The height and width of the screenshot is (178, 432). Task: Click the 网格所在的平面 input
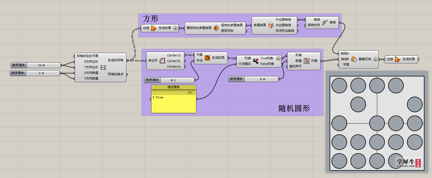(x=88, y=56)
